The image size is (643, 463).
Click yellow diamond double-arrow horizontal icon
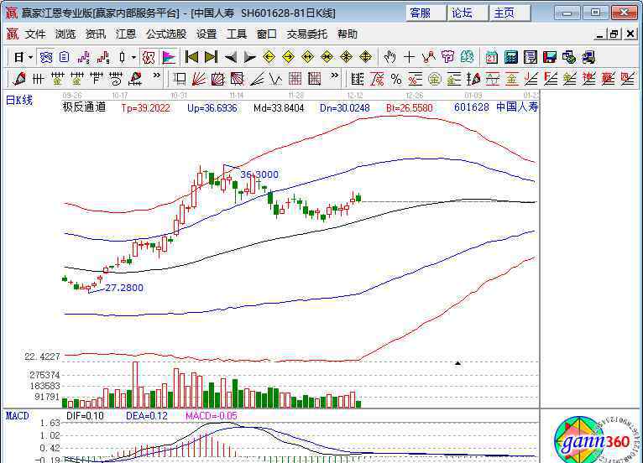(x=307, y=57)
